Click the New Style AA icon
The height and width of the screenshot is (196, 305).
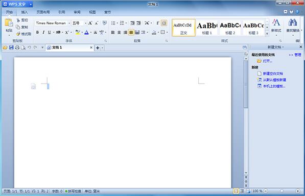pos(276,23)
